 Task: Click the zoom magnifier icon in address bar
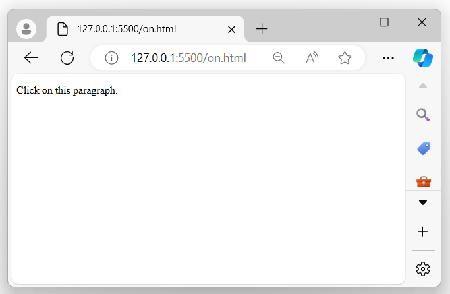[279, 58]
